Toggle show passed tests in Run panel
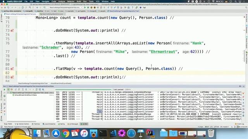The width and height of the screenshot is (248, 139). pos(9,90)
